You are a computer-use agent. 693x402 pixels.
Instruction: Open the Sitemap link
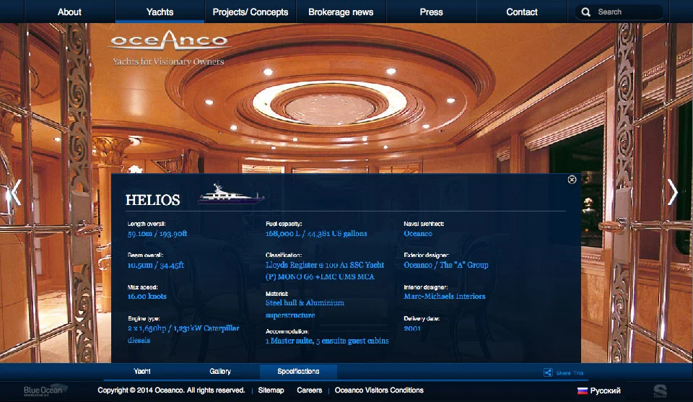tap(271, 390)
